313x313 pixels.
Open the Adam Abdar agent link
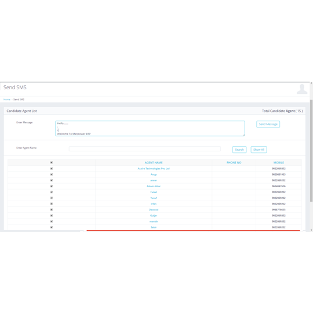tap(154, 186)
